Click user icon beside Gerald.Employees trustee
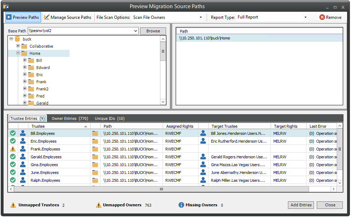 23,157
